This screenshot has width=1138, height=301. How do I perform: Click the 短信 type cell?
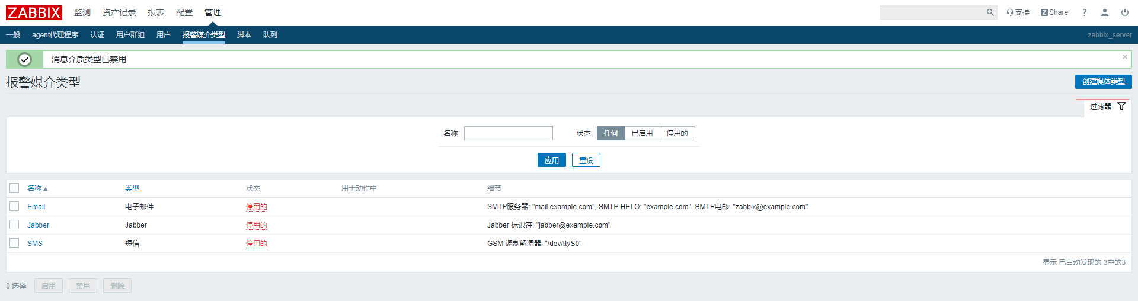coord(132,244)
